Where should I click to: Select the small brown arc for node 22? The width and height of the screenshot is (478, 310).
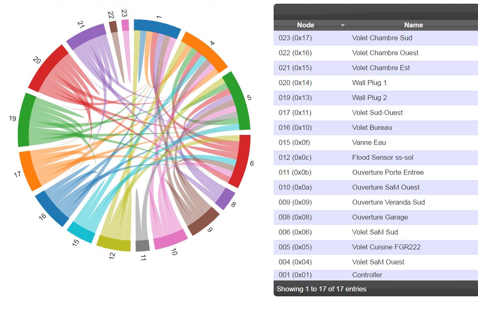pyautogui.click(x=113, y=27)
